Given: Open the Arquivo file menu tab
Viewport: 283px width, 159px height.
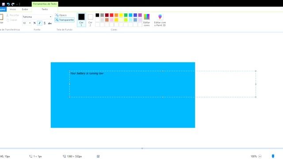Looking at the screenshot, I should tap(3, 9).
